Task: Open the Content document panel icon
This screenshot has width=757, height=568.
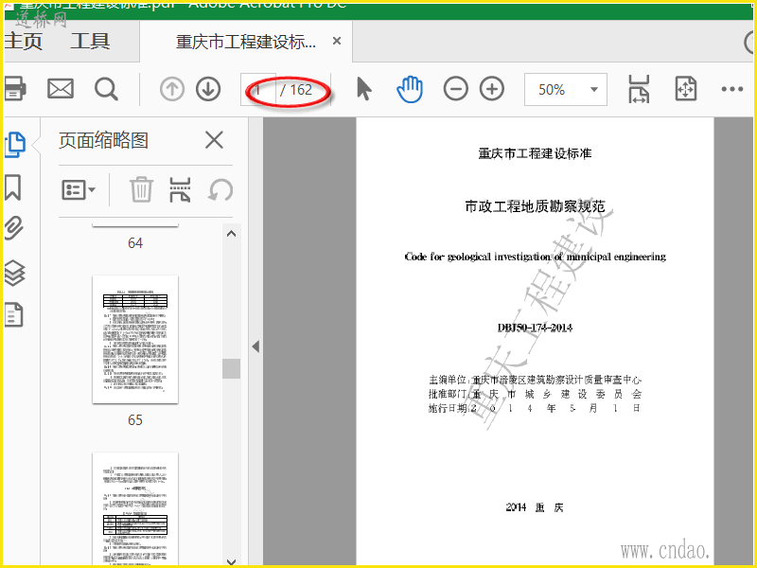Action: (13, 315)
